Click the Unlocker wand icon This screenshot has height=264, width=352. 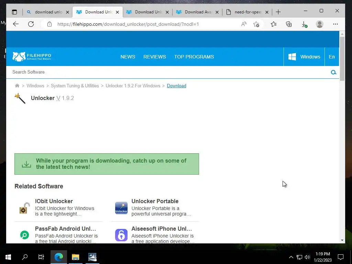[20, 98]
